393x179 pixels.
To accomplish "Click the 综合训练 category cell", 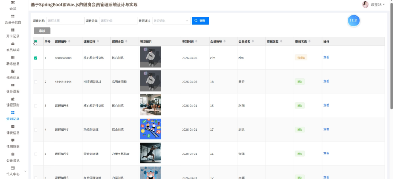I will coord(118,130).
